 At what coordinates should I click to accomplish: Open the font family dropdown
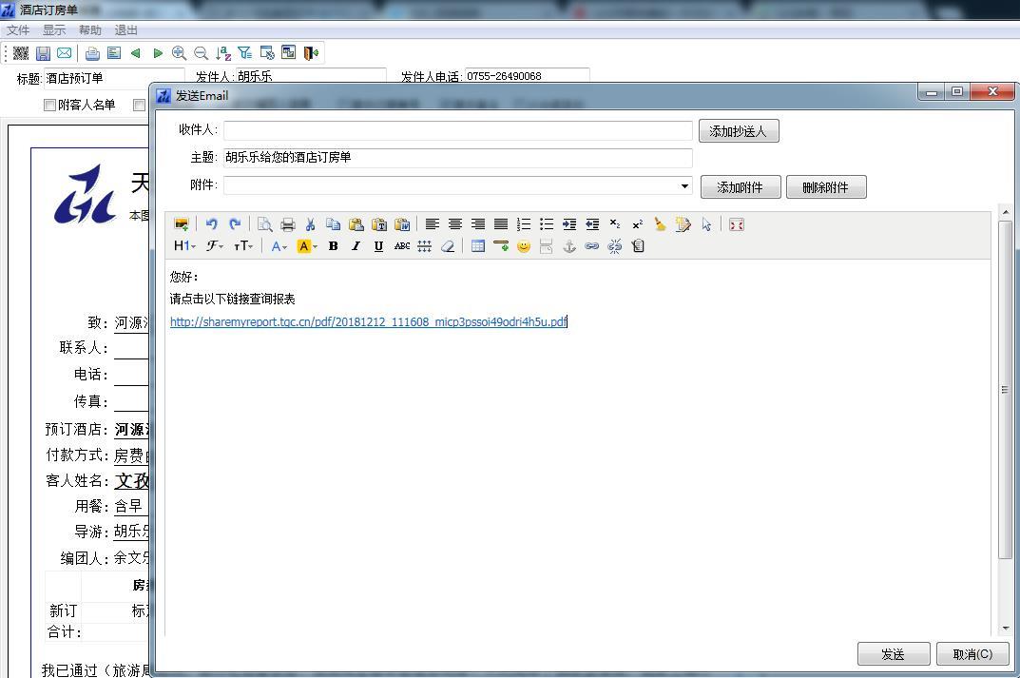point(216,246)
